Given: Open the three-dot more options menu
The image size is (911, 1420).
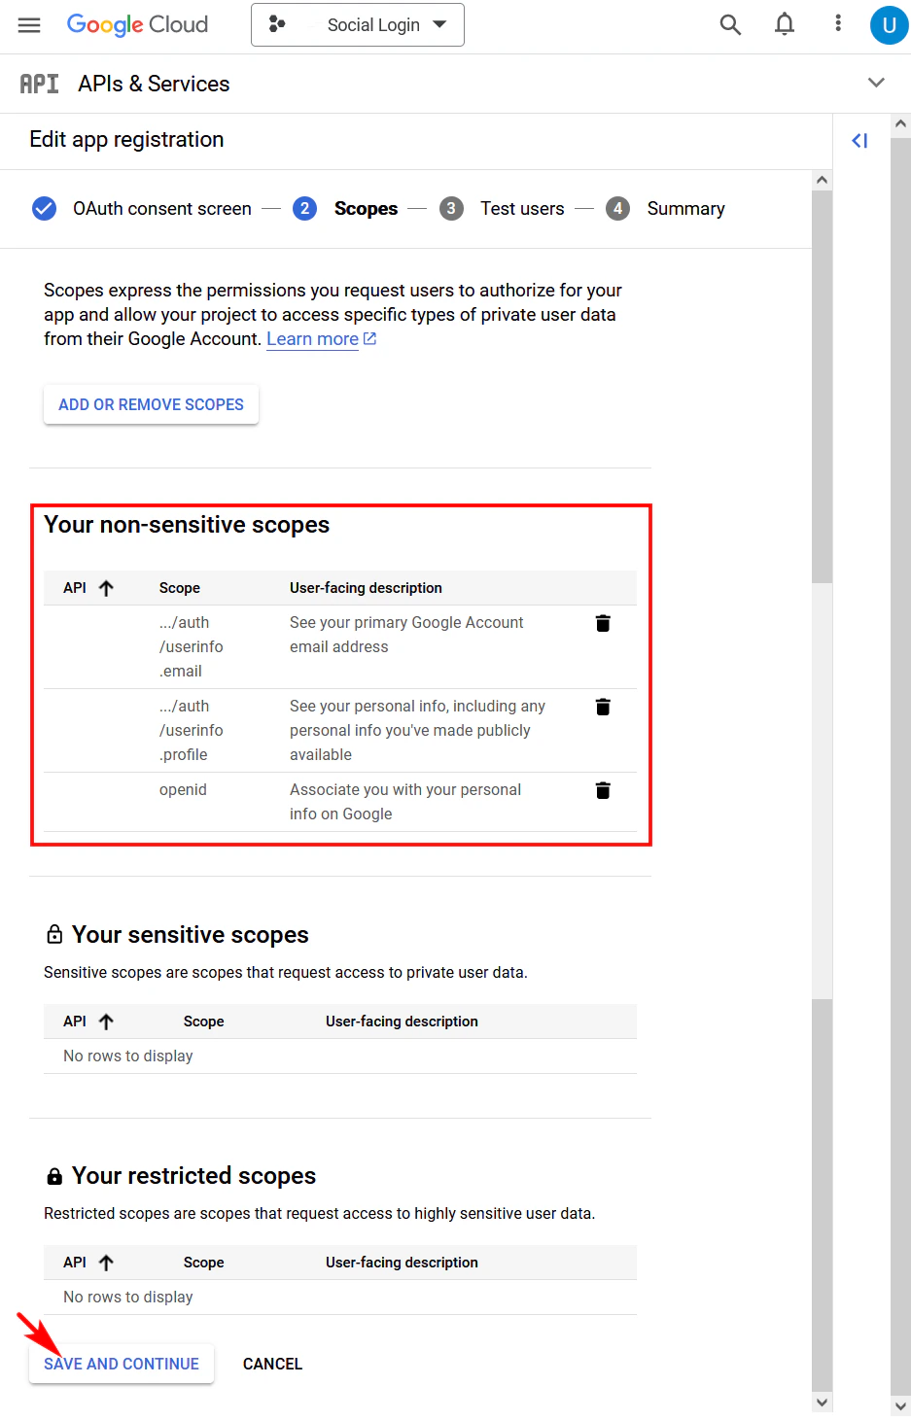Looking at the screenshot, I should tap(837, 24).
